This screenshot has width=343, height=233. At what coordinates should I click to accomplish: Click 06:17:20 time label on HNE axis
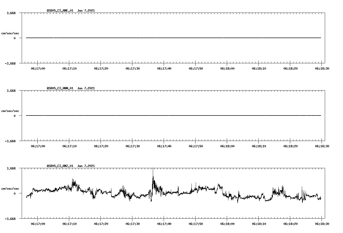[x=101, y=68]
